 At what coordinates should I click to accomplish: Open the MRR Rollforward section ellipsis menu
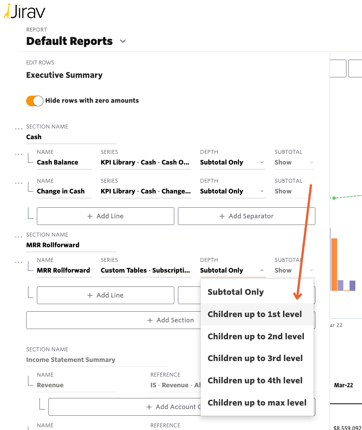pyautogui.click(x=18, y=237)
